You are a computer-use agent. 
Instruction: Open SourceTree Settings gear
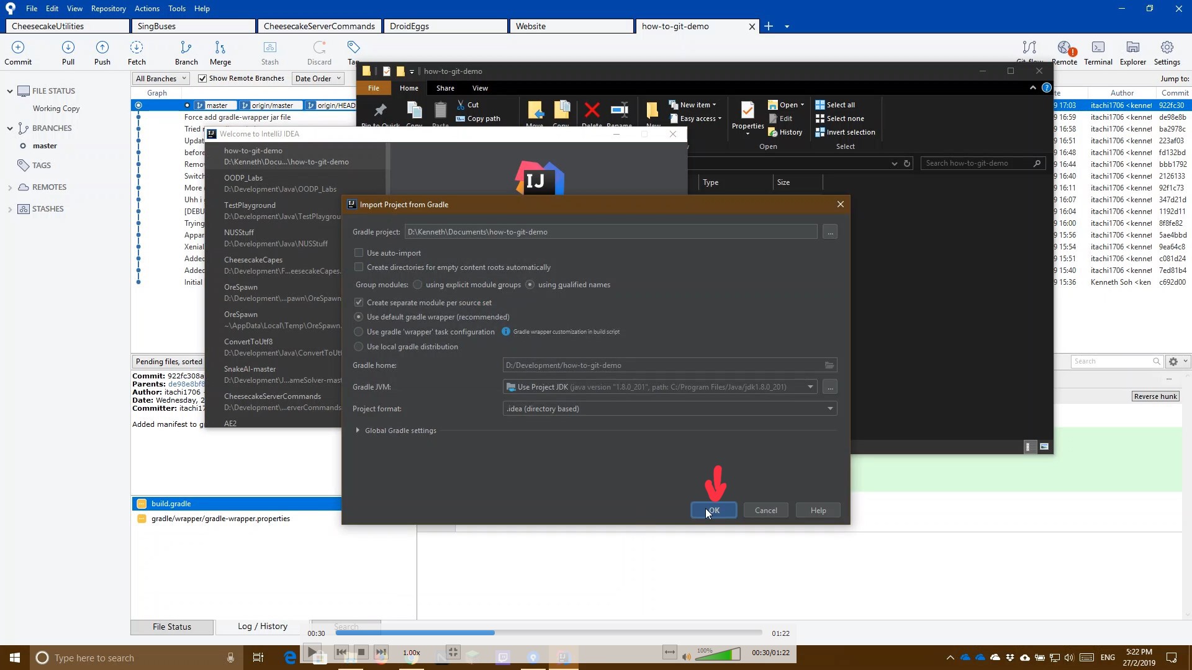coord(1167,53)
